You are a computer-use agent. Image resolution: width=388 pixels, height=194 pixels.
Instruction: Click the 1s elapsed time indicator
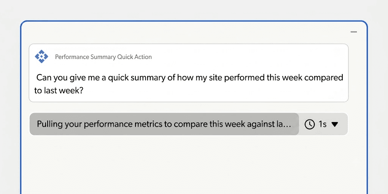point(323,124)
